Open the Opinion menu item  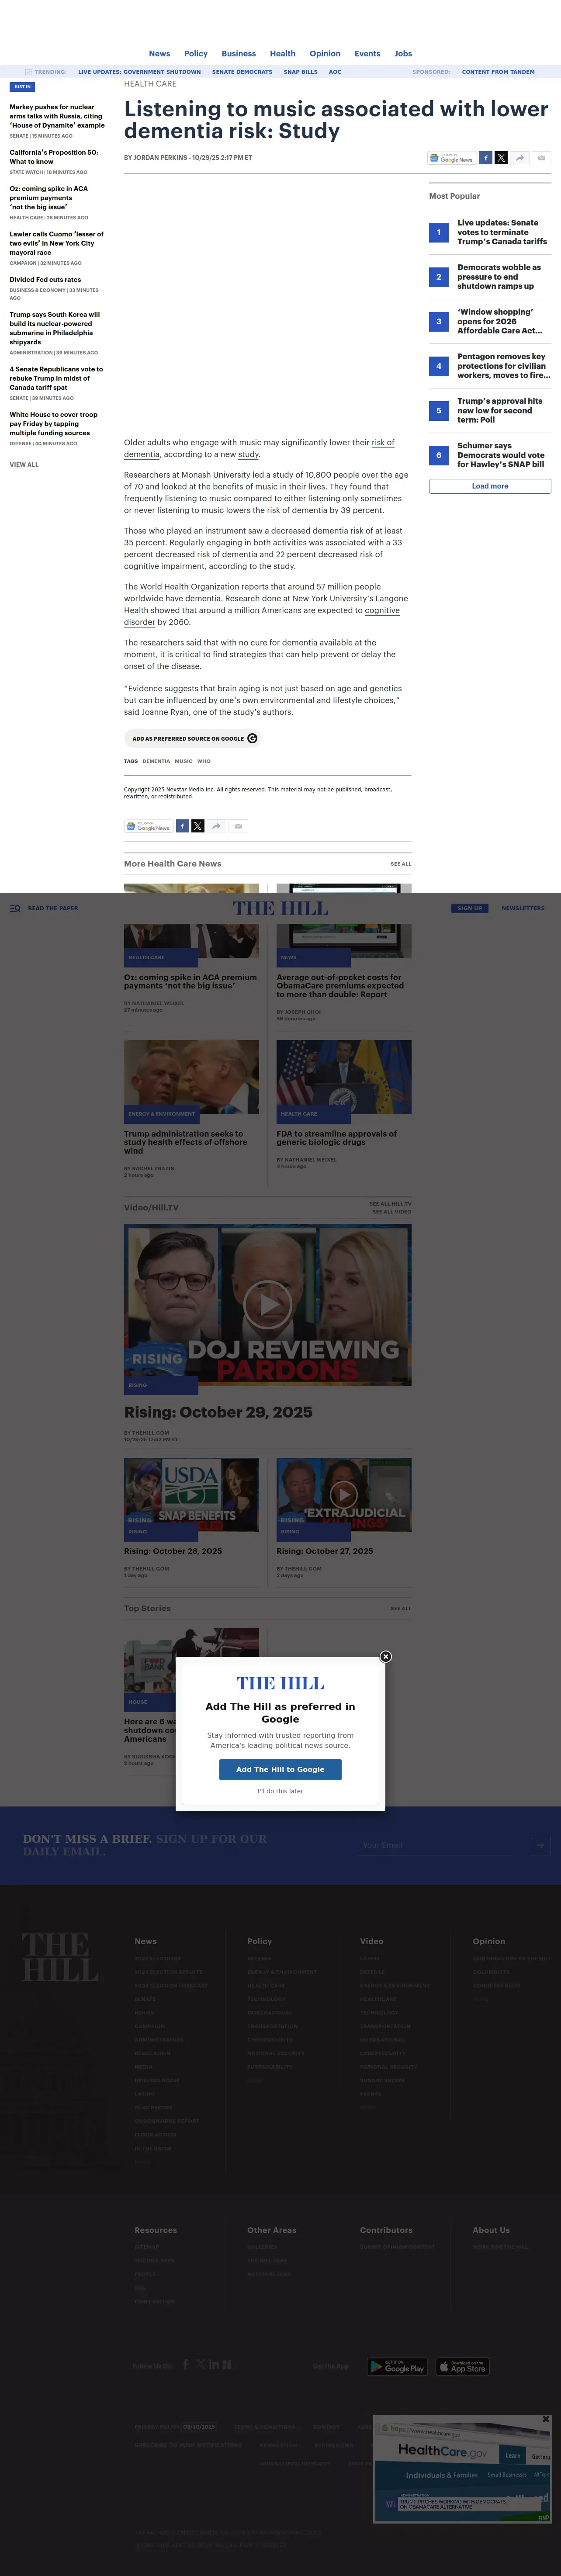pyautogui.click(x=325, y=54)
